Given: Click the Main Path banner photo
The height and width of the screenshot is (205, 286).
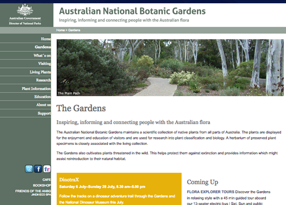Looking at the screenshot, I should coord(170,68).
